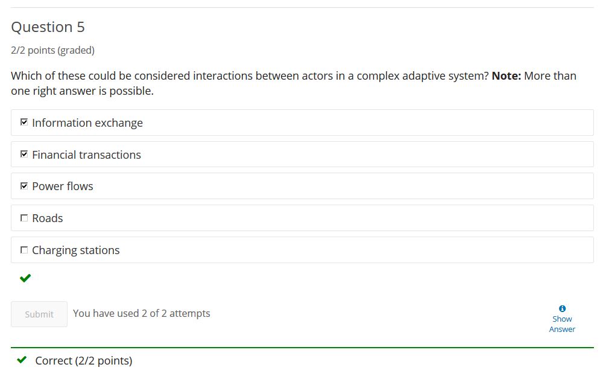Uncheck the Information exchange checkbox

pos(24,123)
